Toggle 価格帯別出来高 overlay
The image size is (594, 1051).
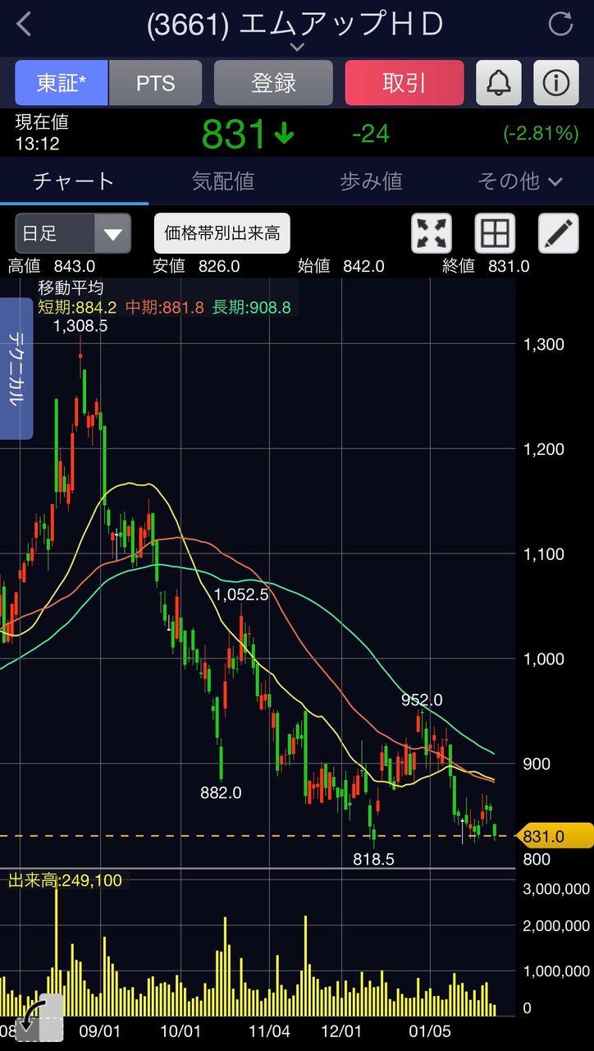coord(222,233)
